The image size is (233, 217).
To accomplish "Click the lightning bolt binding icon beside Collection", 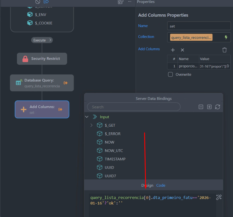I will coord(226,37).
